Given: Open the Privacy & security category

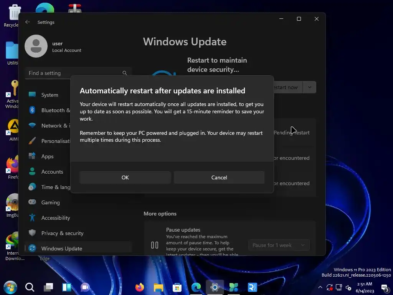Looking at the screenshot, I should [x=63, y=233].
